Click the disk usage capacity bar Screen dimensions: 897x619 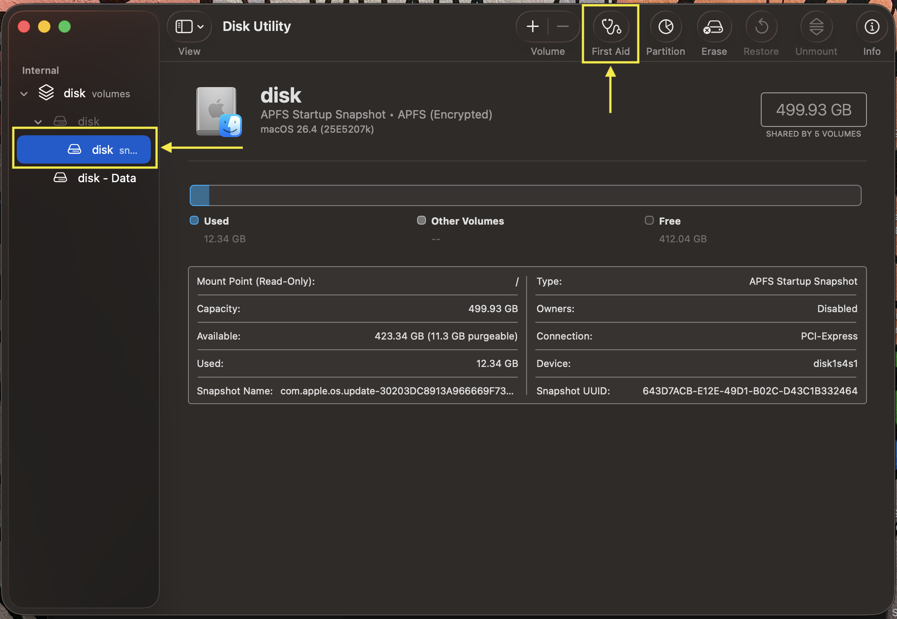[x=525, y=195]
